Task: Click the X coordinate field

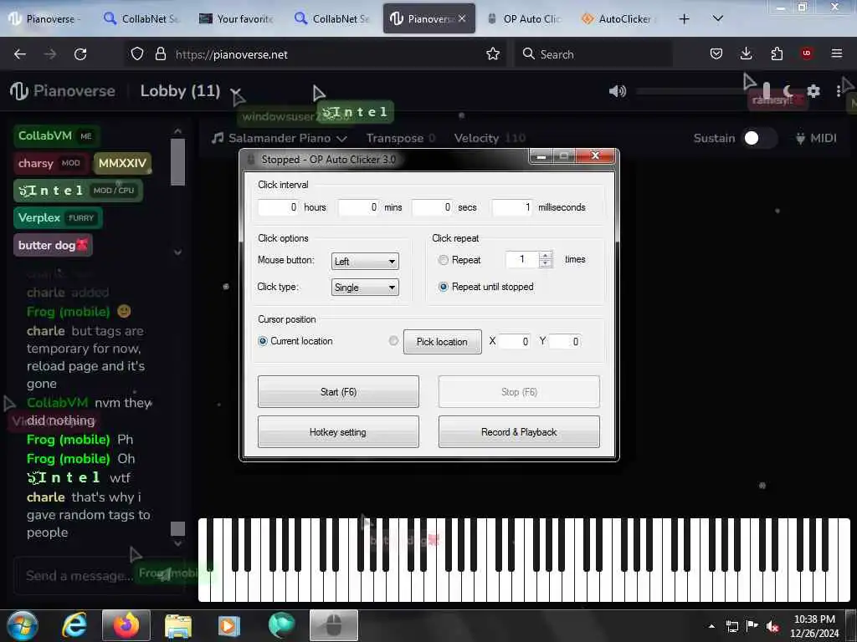Action: (515, 341)
